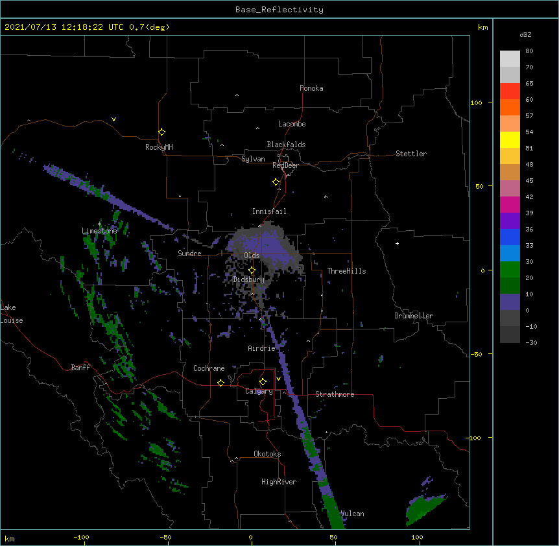Click the yellow diamond marker below Olds
559x546 pixels.
coord(252,270)
